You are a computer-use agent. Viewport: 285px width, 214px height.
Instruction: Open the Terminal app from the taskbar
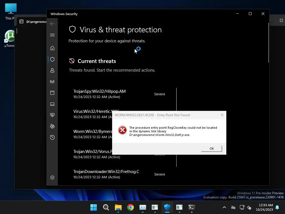(x=191, y=207)
